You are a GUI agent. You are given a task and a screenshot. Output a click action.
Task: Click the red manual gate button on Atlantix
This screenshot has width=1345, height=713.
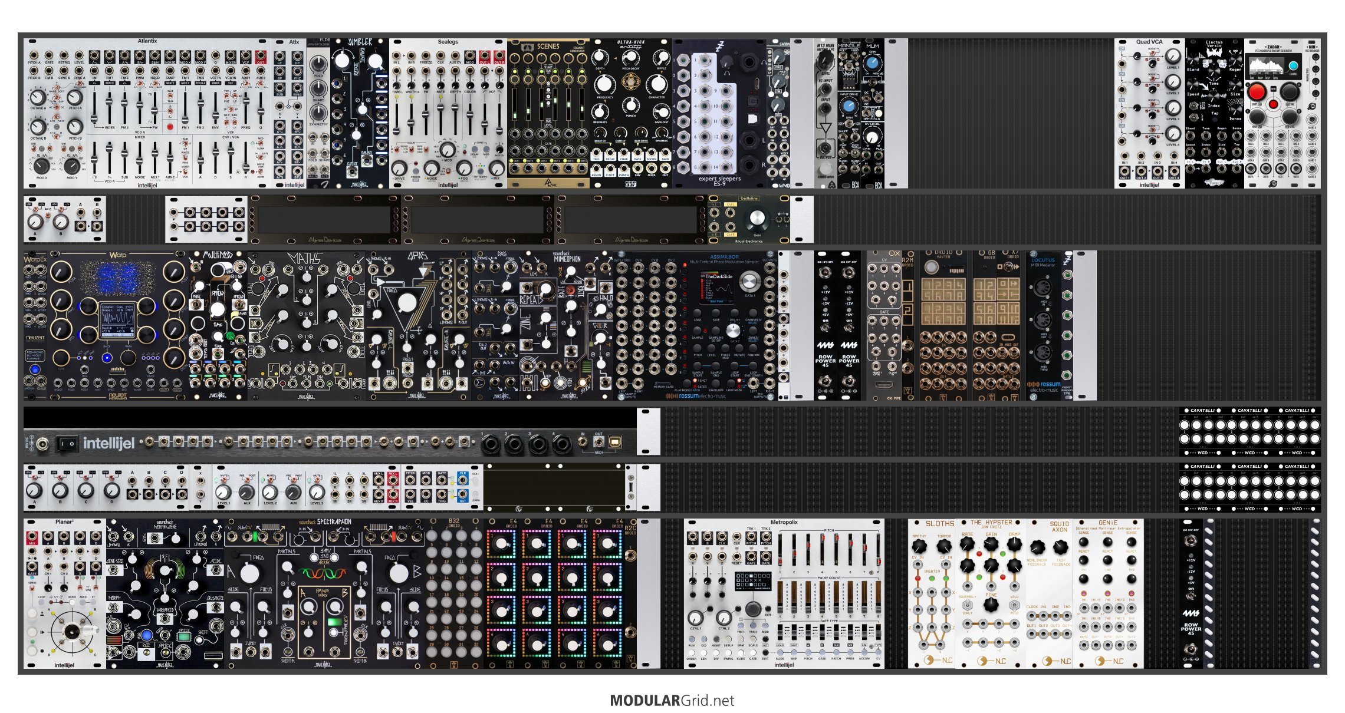pyautogui.click(x=170, y=127)
